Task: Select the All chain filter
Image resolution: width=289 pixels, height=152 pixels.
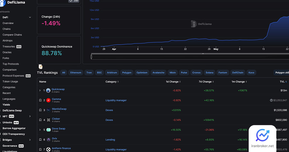Action: pos(64,73)
